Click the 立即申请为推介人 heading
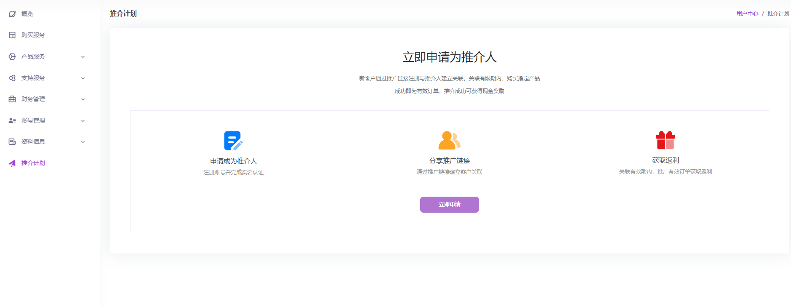Viewport: 791px width, 307px height. pos(449,57)
